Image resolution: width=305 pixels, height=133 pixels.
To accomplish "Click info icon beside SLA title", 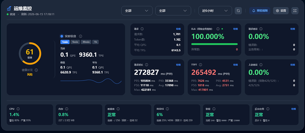I will 218,29.
